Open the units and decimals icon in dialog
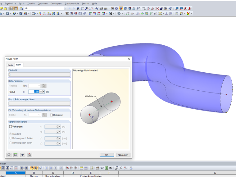 pos(16,155)
